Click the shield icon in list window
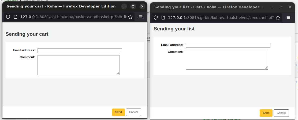Screen dimensions: 298x120 click(x=156, y=18)
